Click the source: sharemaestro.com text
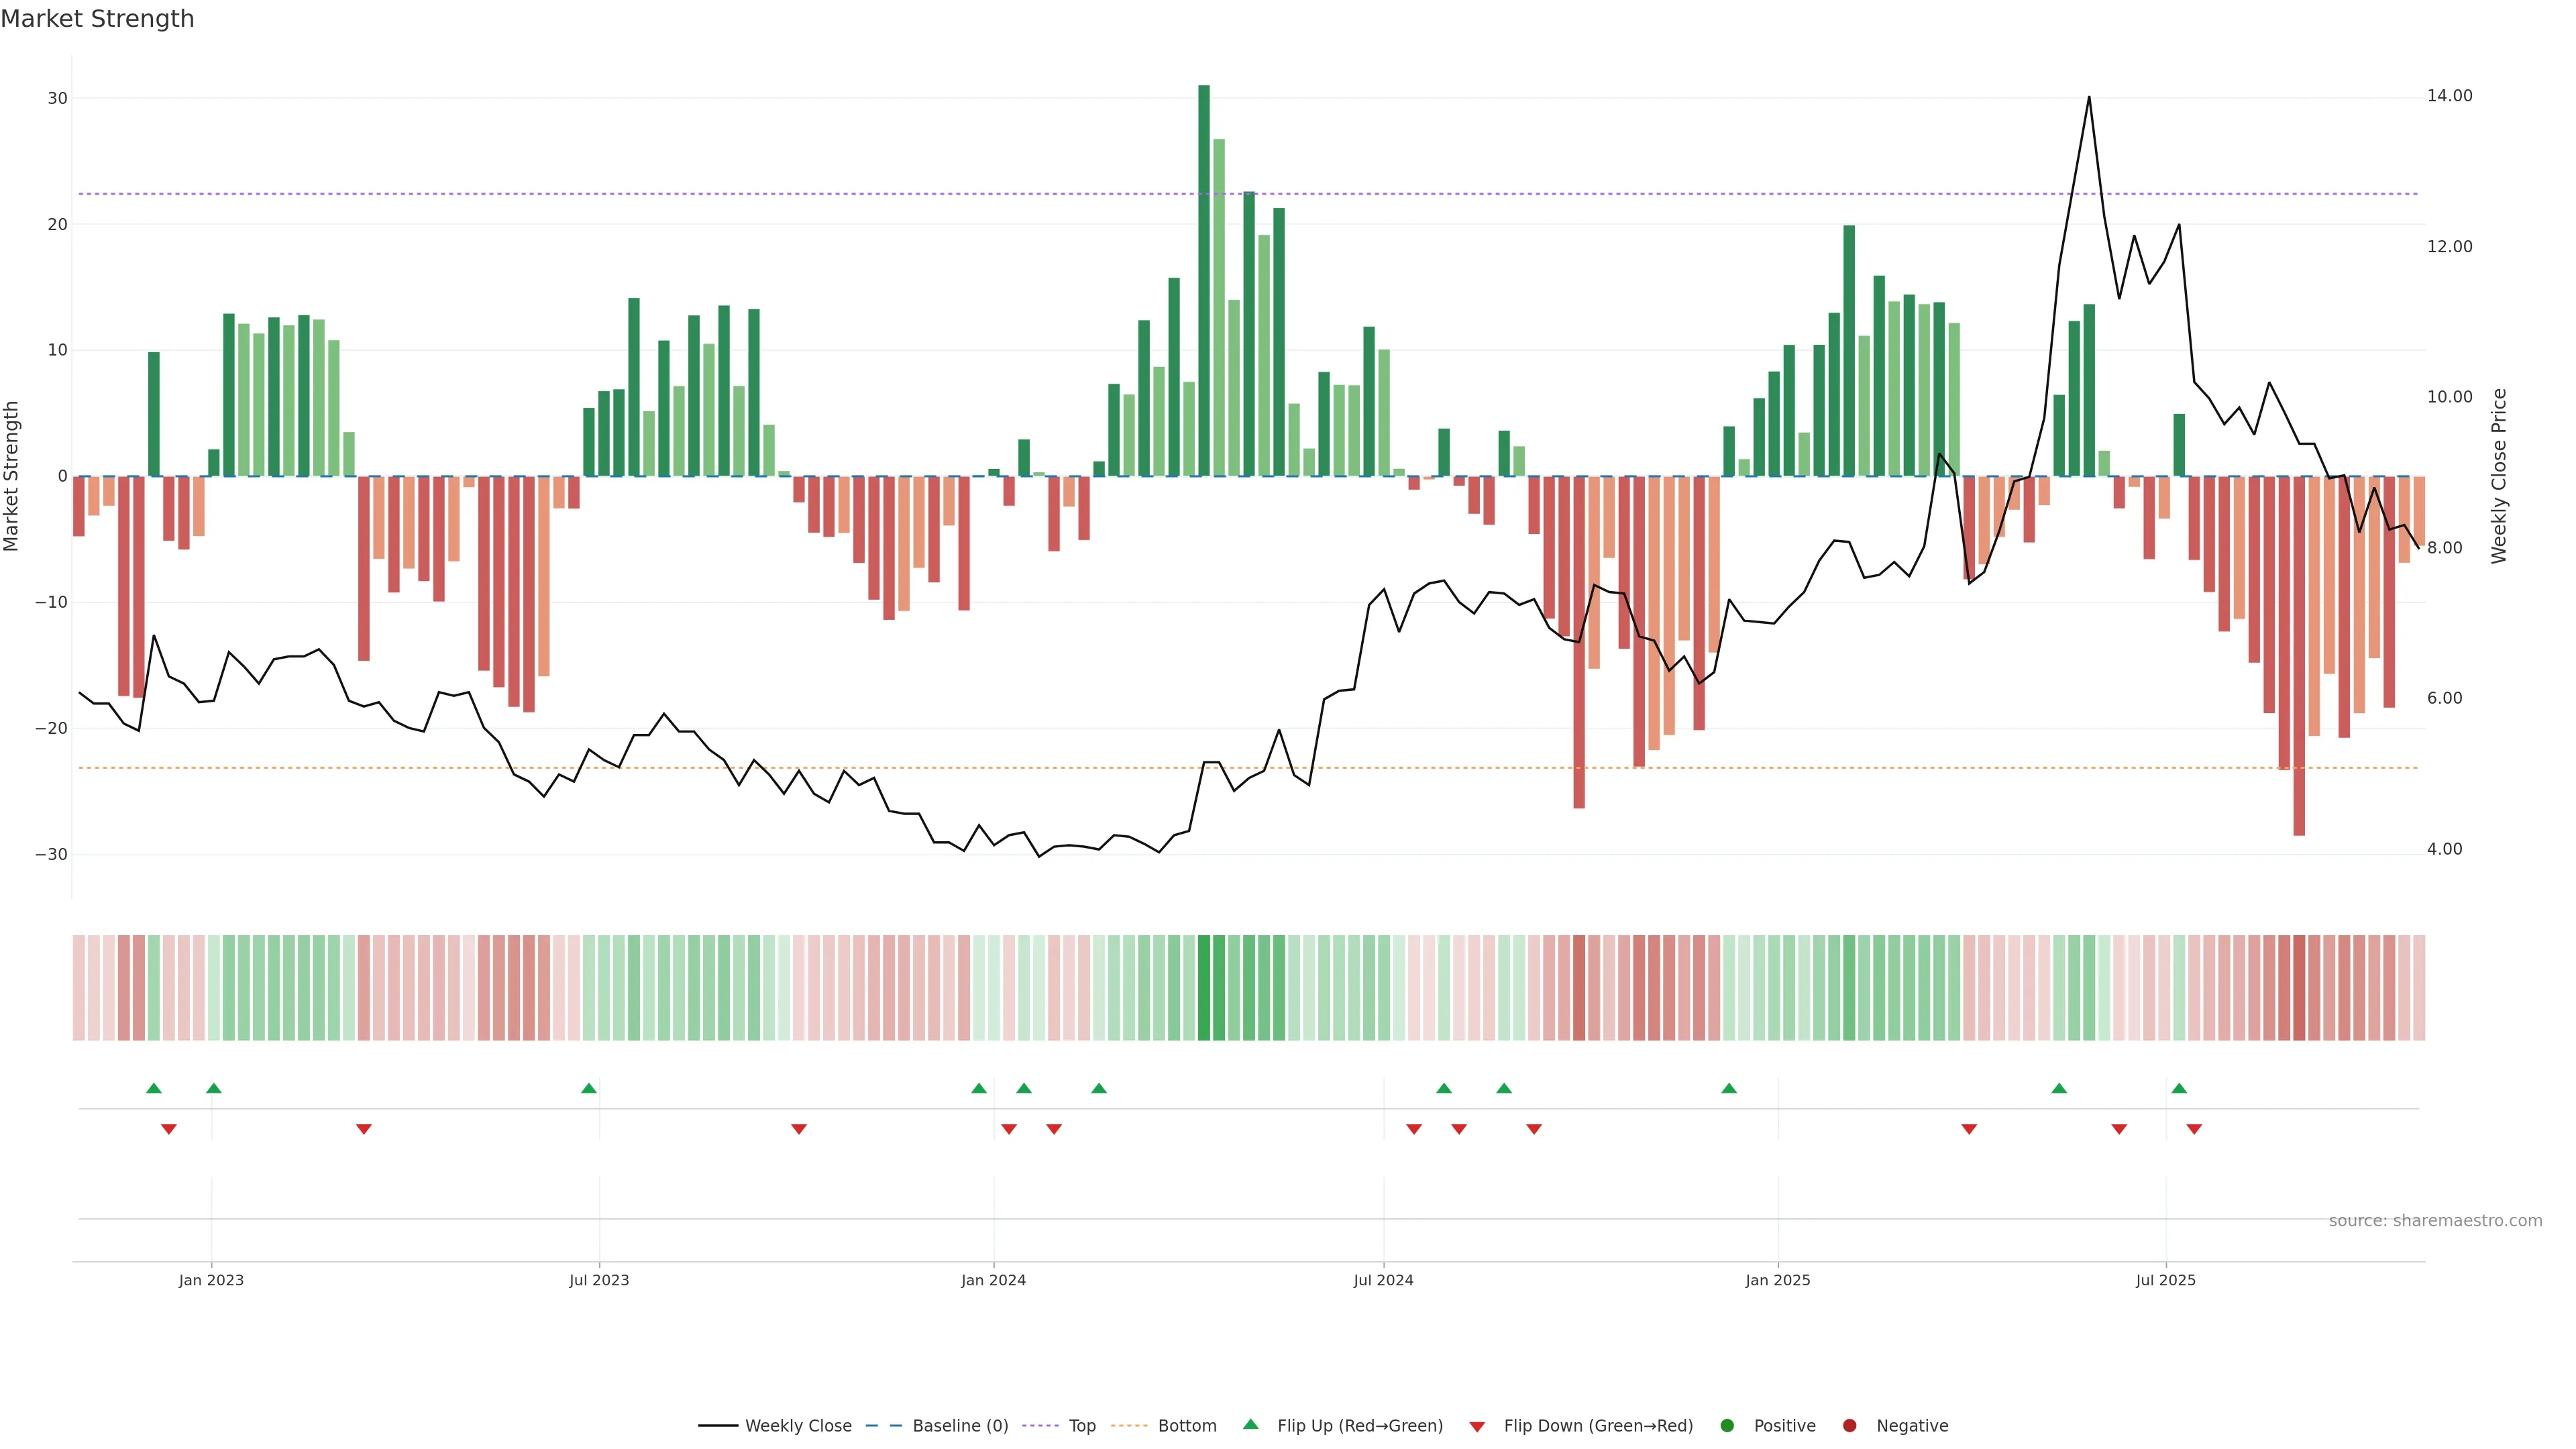Viewport: 2576px width, 1449px height. [x=2435, y=1220]
